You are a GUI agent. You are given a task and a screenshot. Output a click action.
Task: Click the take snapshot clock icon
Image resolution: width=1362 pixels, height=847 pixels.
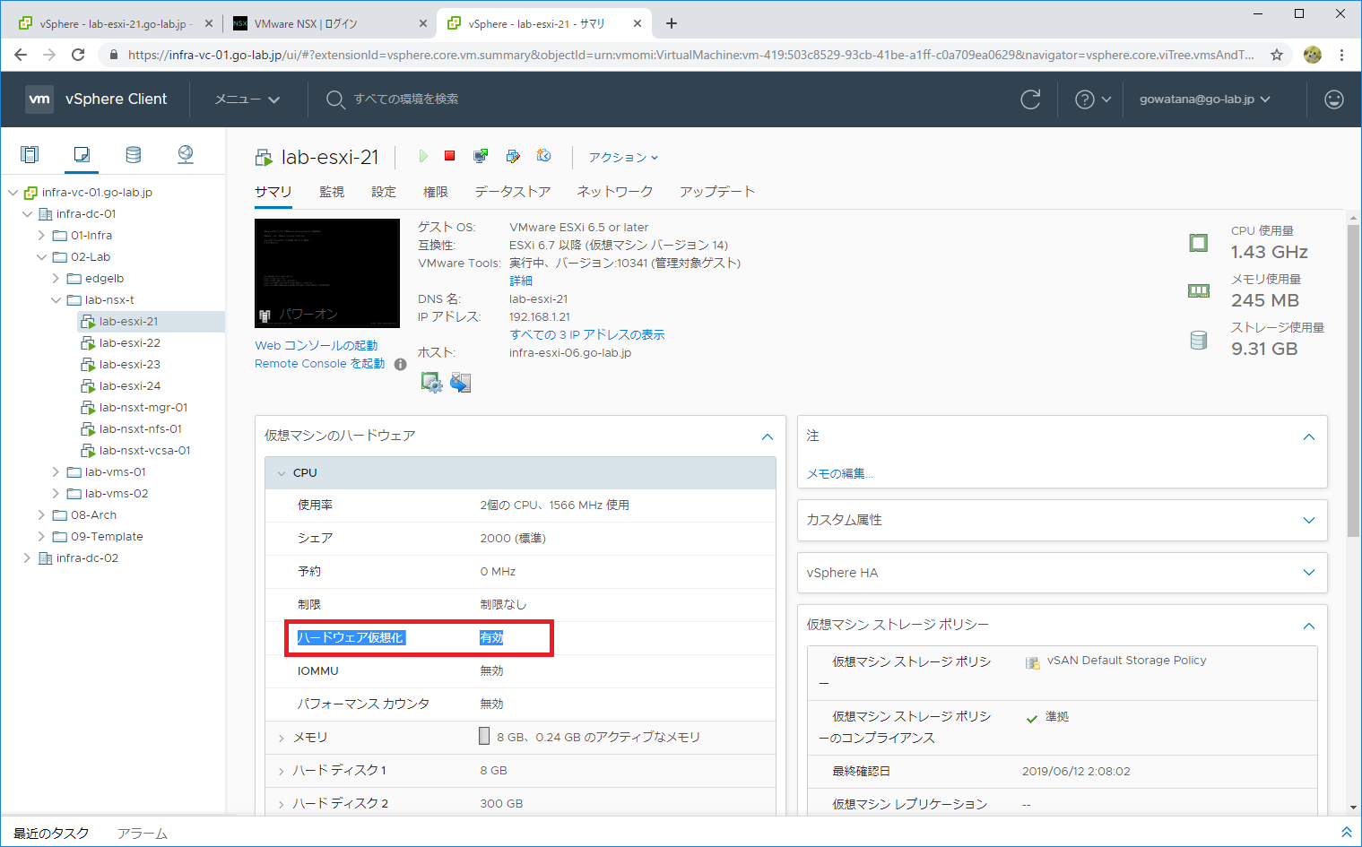coord(543,156)
